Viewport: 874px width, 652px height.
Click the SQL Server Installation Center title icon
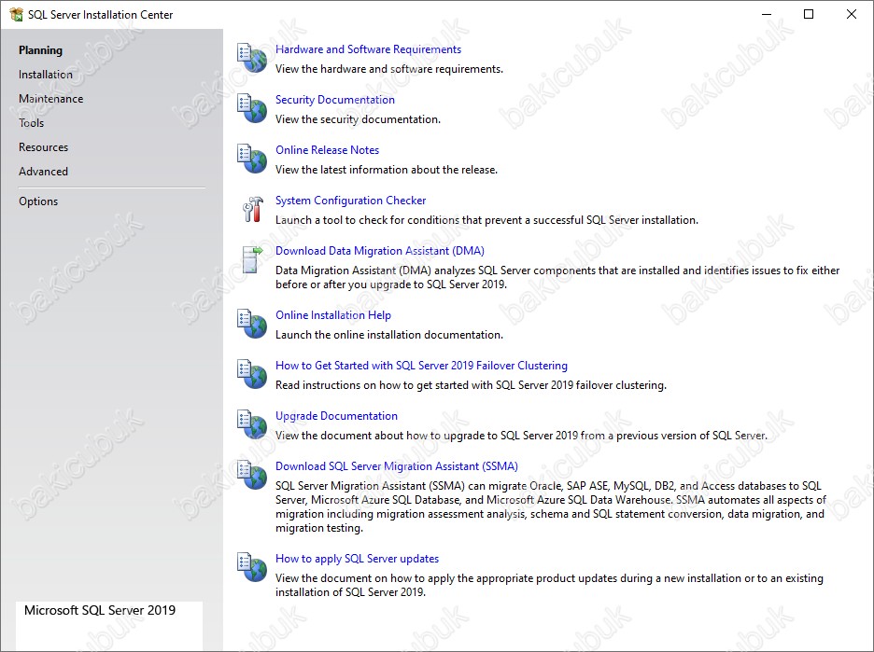click(16, 15)
